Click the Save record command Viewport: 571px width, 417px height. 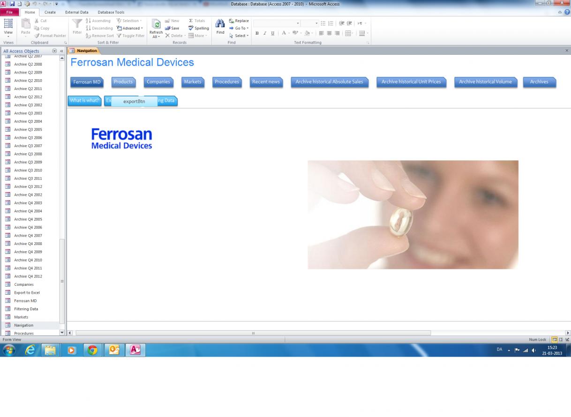click(x=172, y=28)
